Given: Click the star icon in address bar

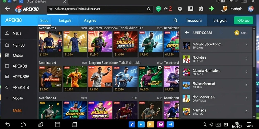Looking at the screenshot, I should click(x=51, y=9).
